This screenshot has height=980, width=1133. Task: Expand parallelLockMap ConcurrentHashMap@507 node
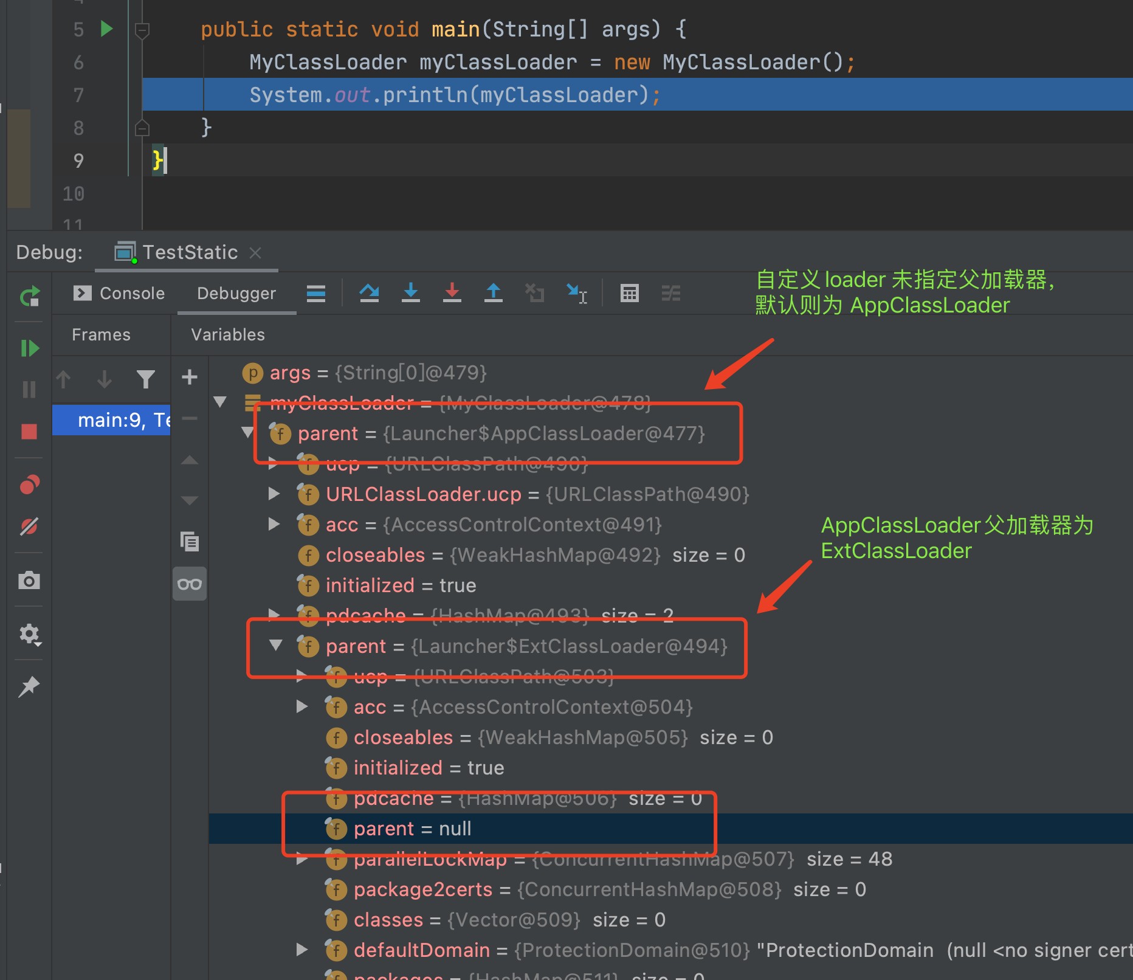coord(302,858)
